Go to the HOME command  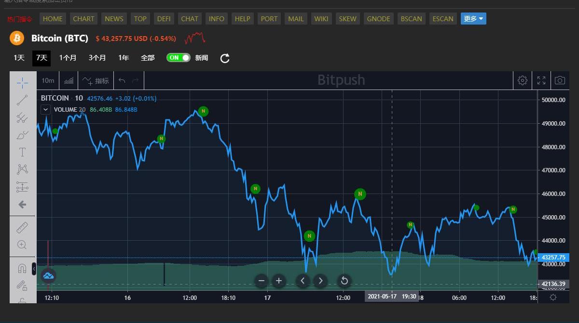[53, 19]
